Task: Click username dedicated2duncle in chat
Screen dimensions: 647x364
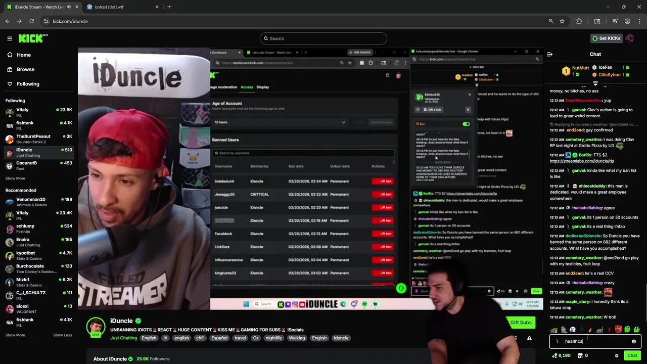Action: [583, 236]
